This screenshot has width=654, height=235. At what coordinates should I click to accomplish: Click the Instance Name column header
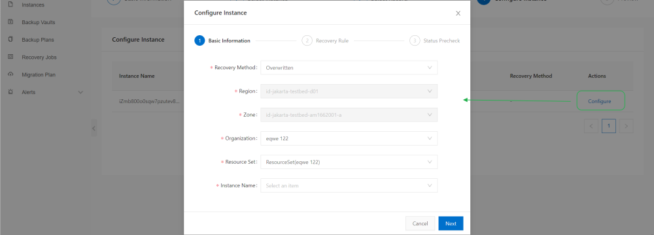click(137, 76)
